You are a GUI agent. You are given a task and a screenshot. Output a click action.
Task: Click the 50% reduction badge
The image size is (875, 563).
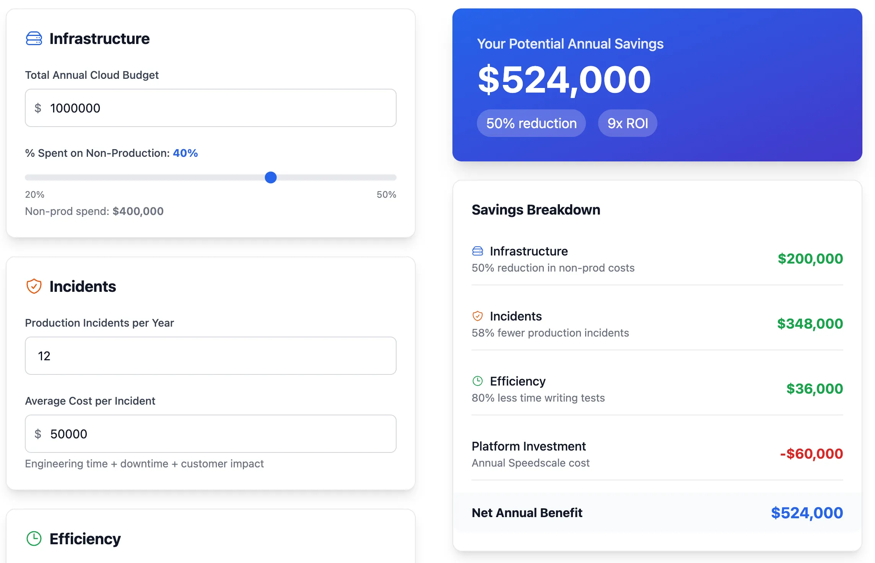click(531, 124)
